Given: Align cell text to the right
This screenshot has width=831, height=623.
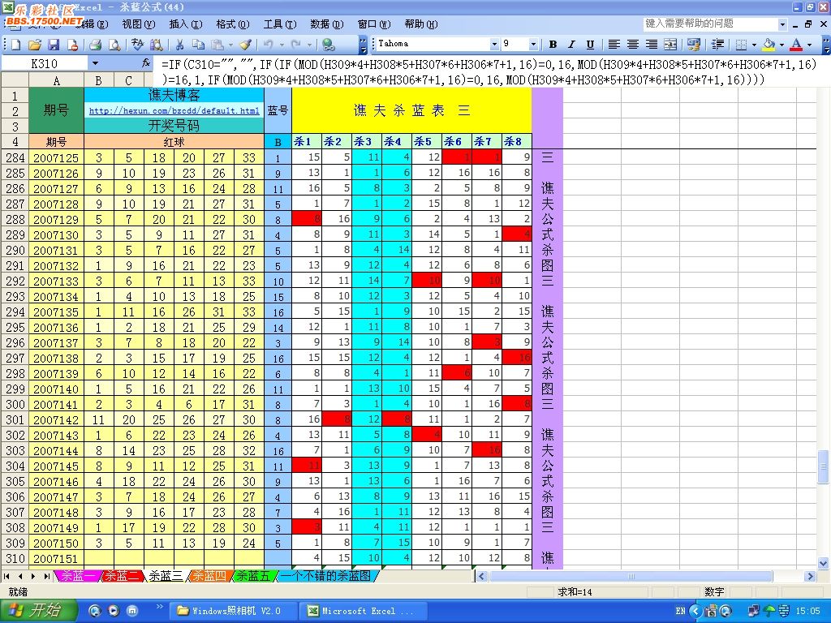Looking at the screenshot, I should tap(652, 45).
